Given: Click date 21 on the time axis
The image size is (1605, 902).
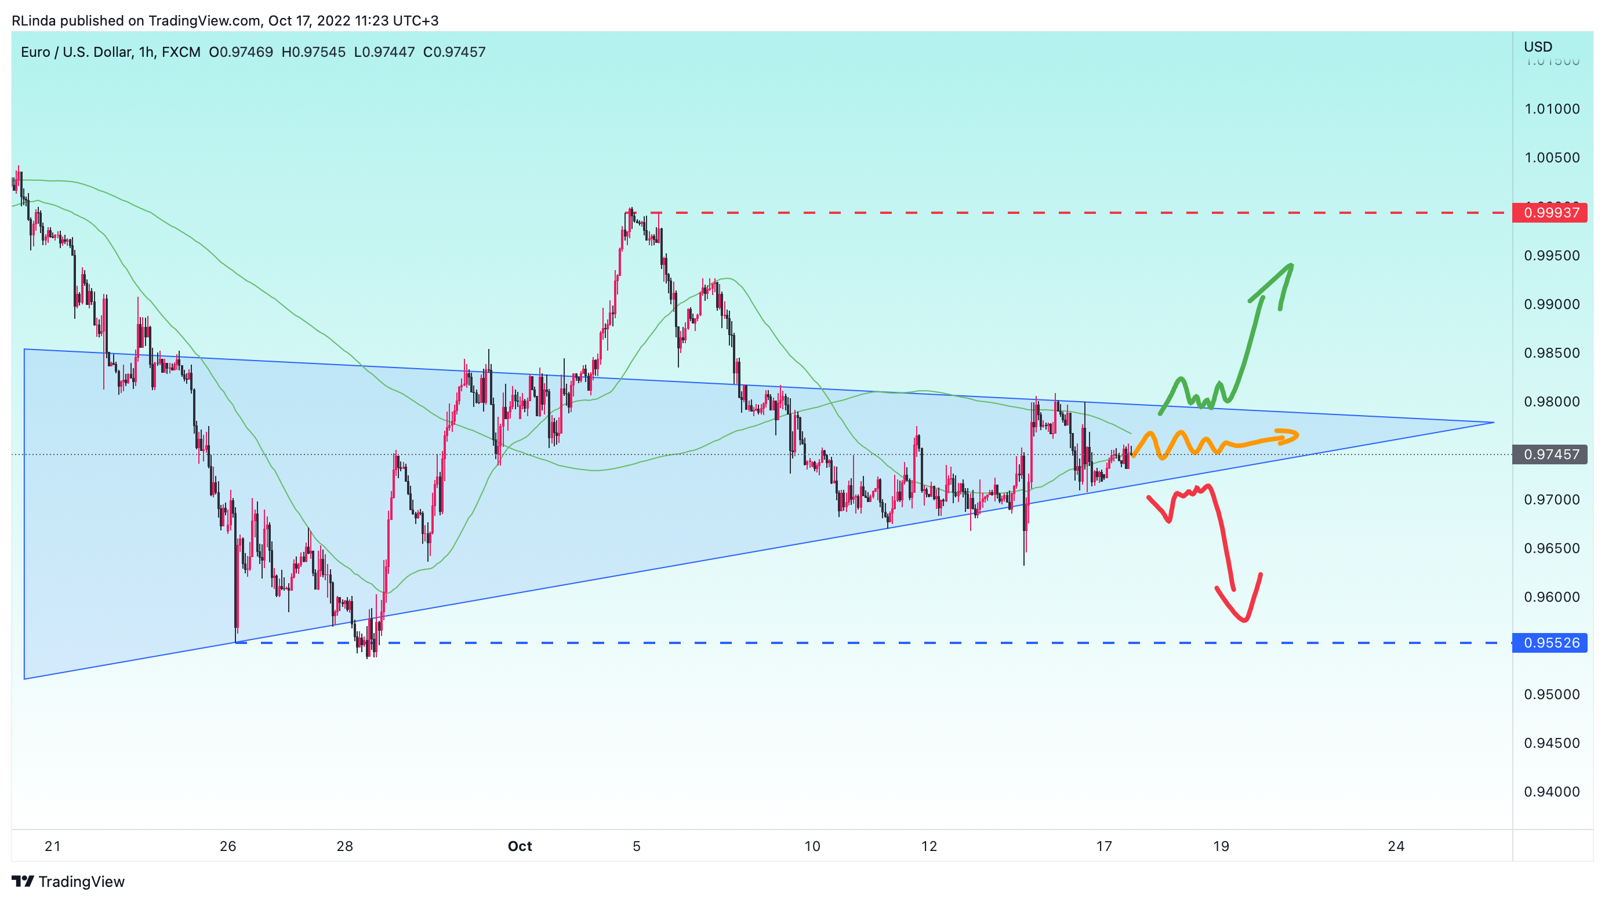Looking at the screenshot, I should [x=53, y=846].
